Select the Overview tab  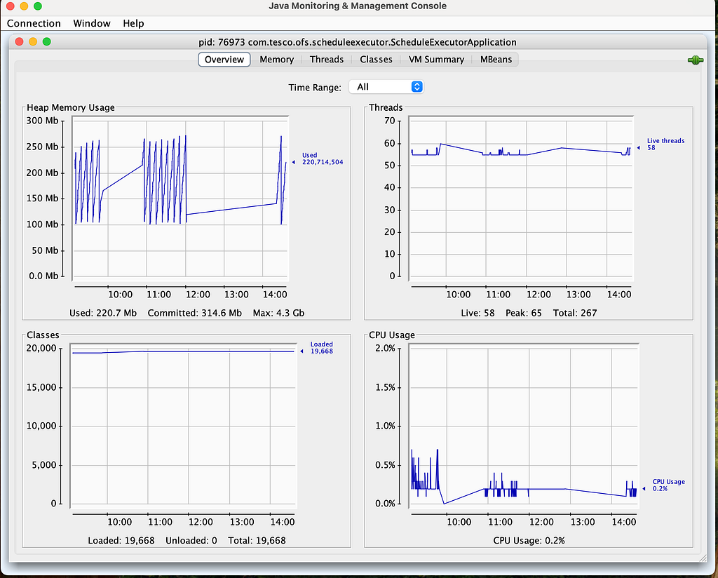pyautogui.click(x=224, y=60)
